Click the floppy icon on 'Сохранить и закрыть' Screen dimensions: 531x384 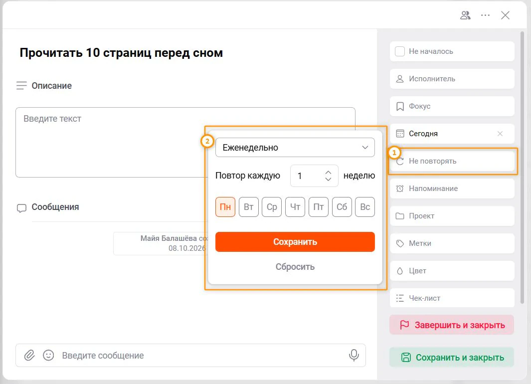(x=406, y=358)
